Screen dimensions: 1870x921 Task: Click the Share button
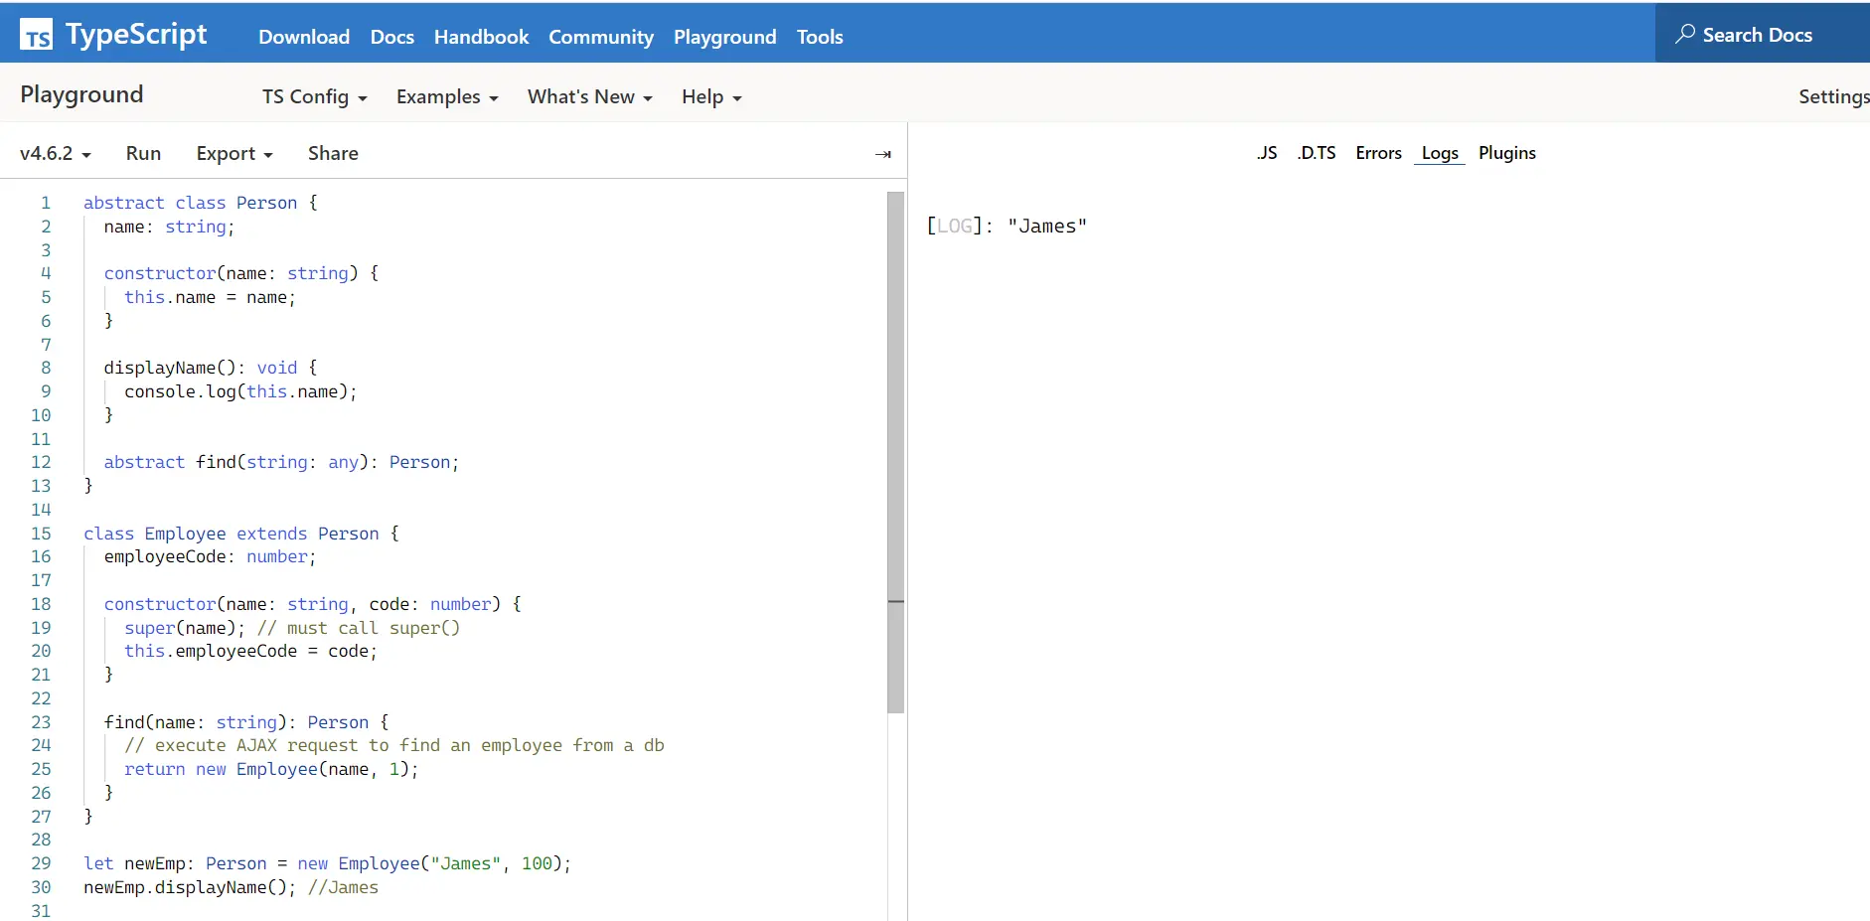coord(332,153)
